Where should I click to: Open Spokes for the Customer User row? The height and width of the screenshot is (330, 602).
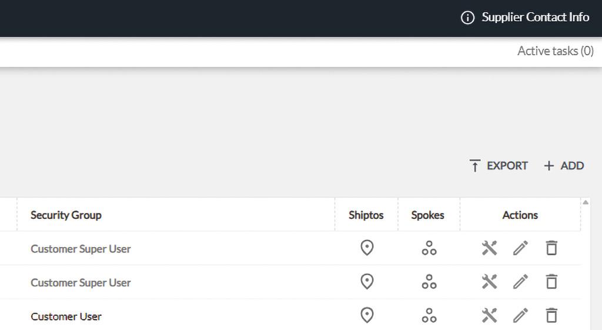pyautogui.click(x=429, y=316)
